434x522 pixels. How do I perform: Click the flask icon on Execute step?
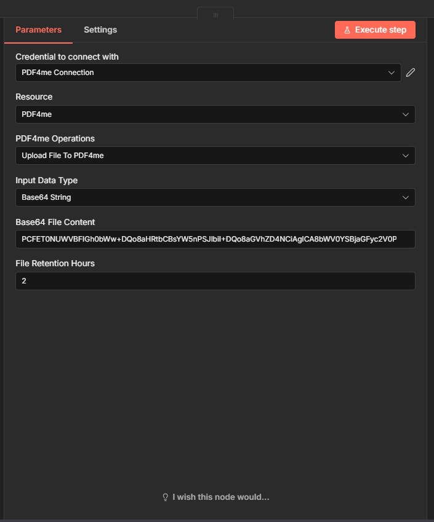click(x=347, y=30)
